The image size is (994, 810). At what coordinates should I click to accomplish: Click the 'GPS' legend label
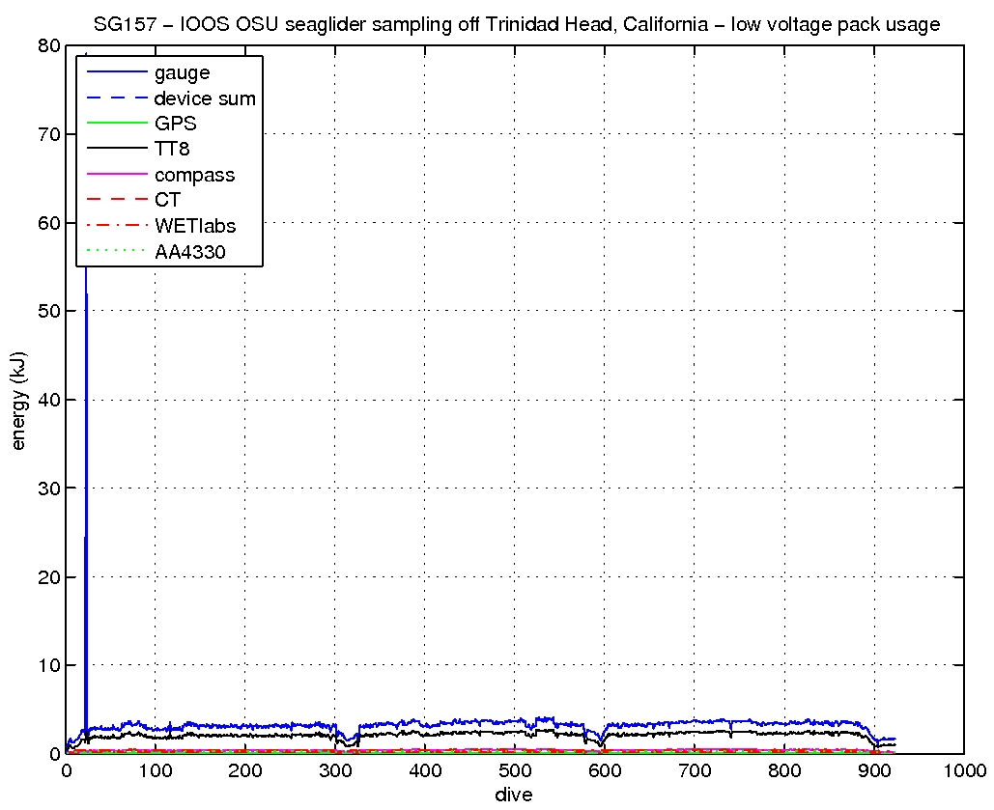(176, 124)
